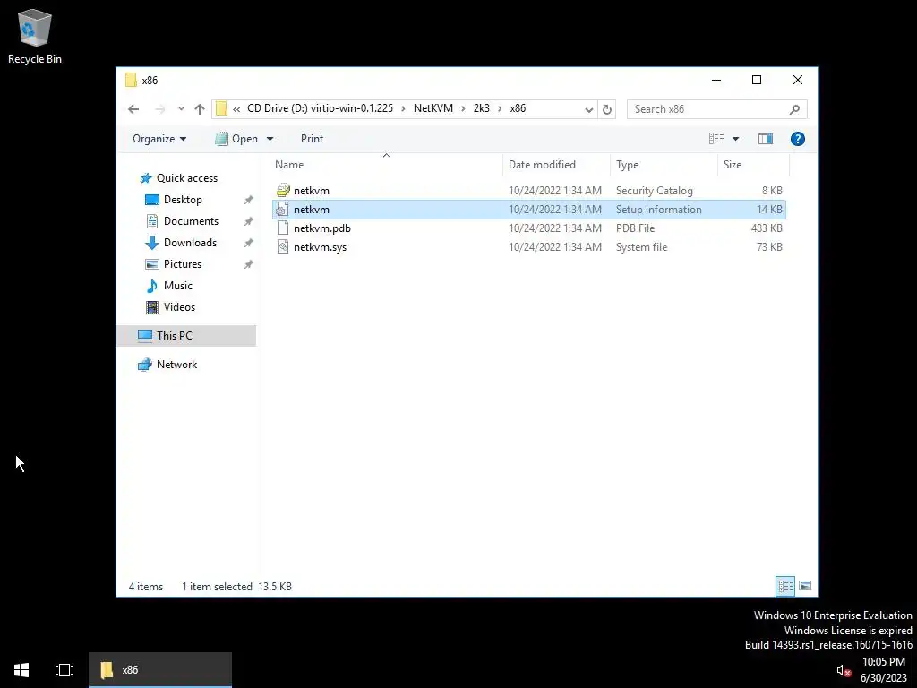
Task: Select netkvm.pdb file icon
Action: 283,228
